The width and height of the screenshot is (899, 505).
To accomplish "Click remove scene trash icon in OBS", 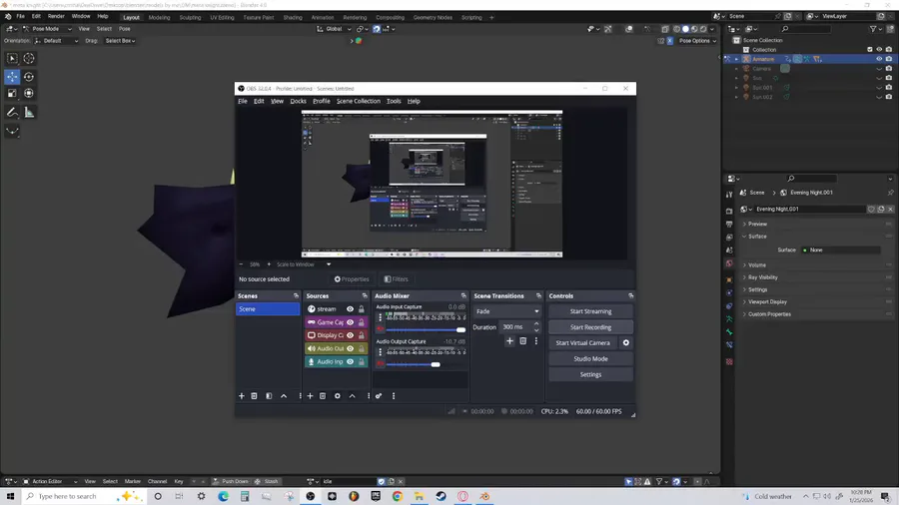I will 254,396.
